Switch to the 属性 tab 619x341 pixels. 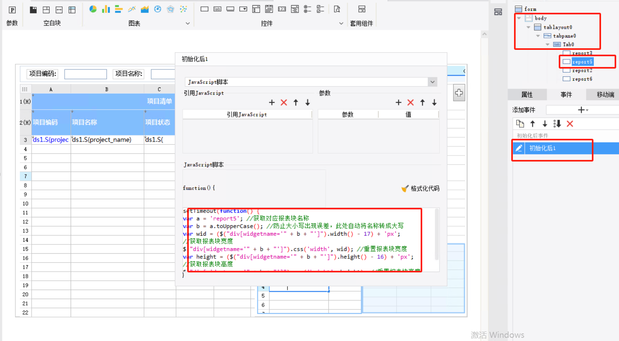527,95
